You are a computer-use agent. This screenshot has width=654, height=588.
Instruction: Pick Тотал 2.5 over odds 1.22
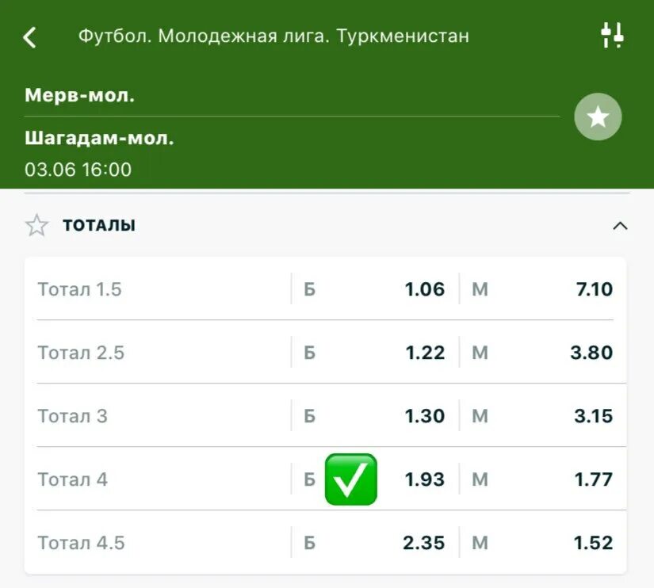pyautogui.click(x=375, y=353)
